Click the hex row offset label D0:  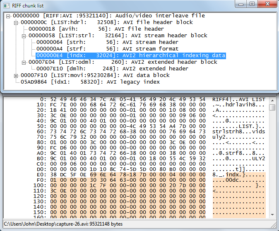point(41,169)
